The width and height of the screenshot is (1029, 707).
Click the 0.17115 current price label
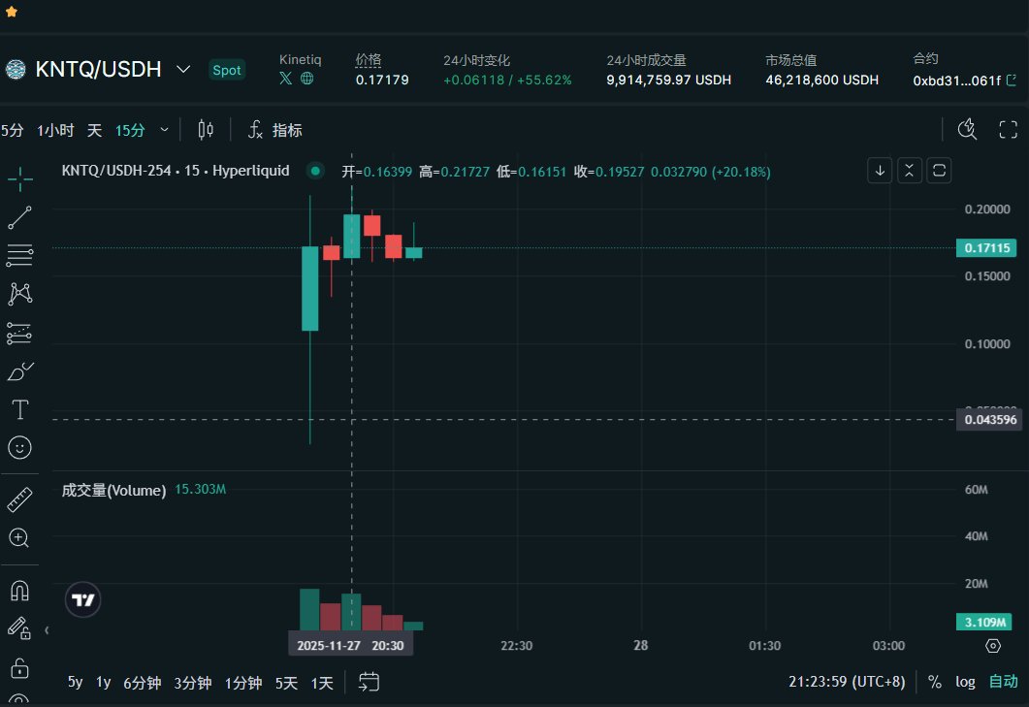986,248
